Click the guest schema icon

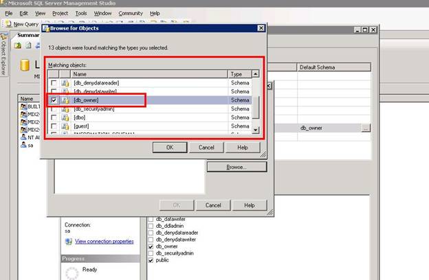pos(65,126)
